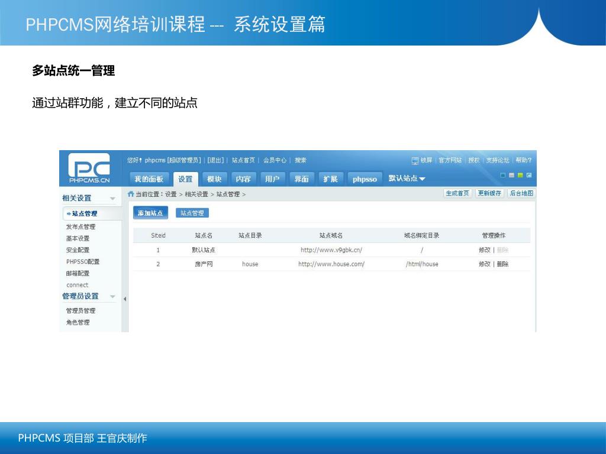Click the fullscreen window icon in header
The image size is (606, 454).
tap(529, 175)
